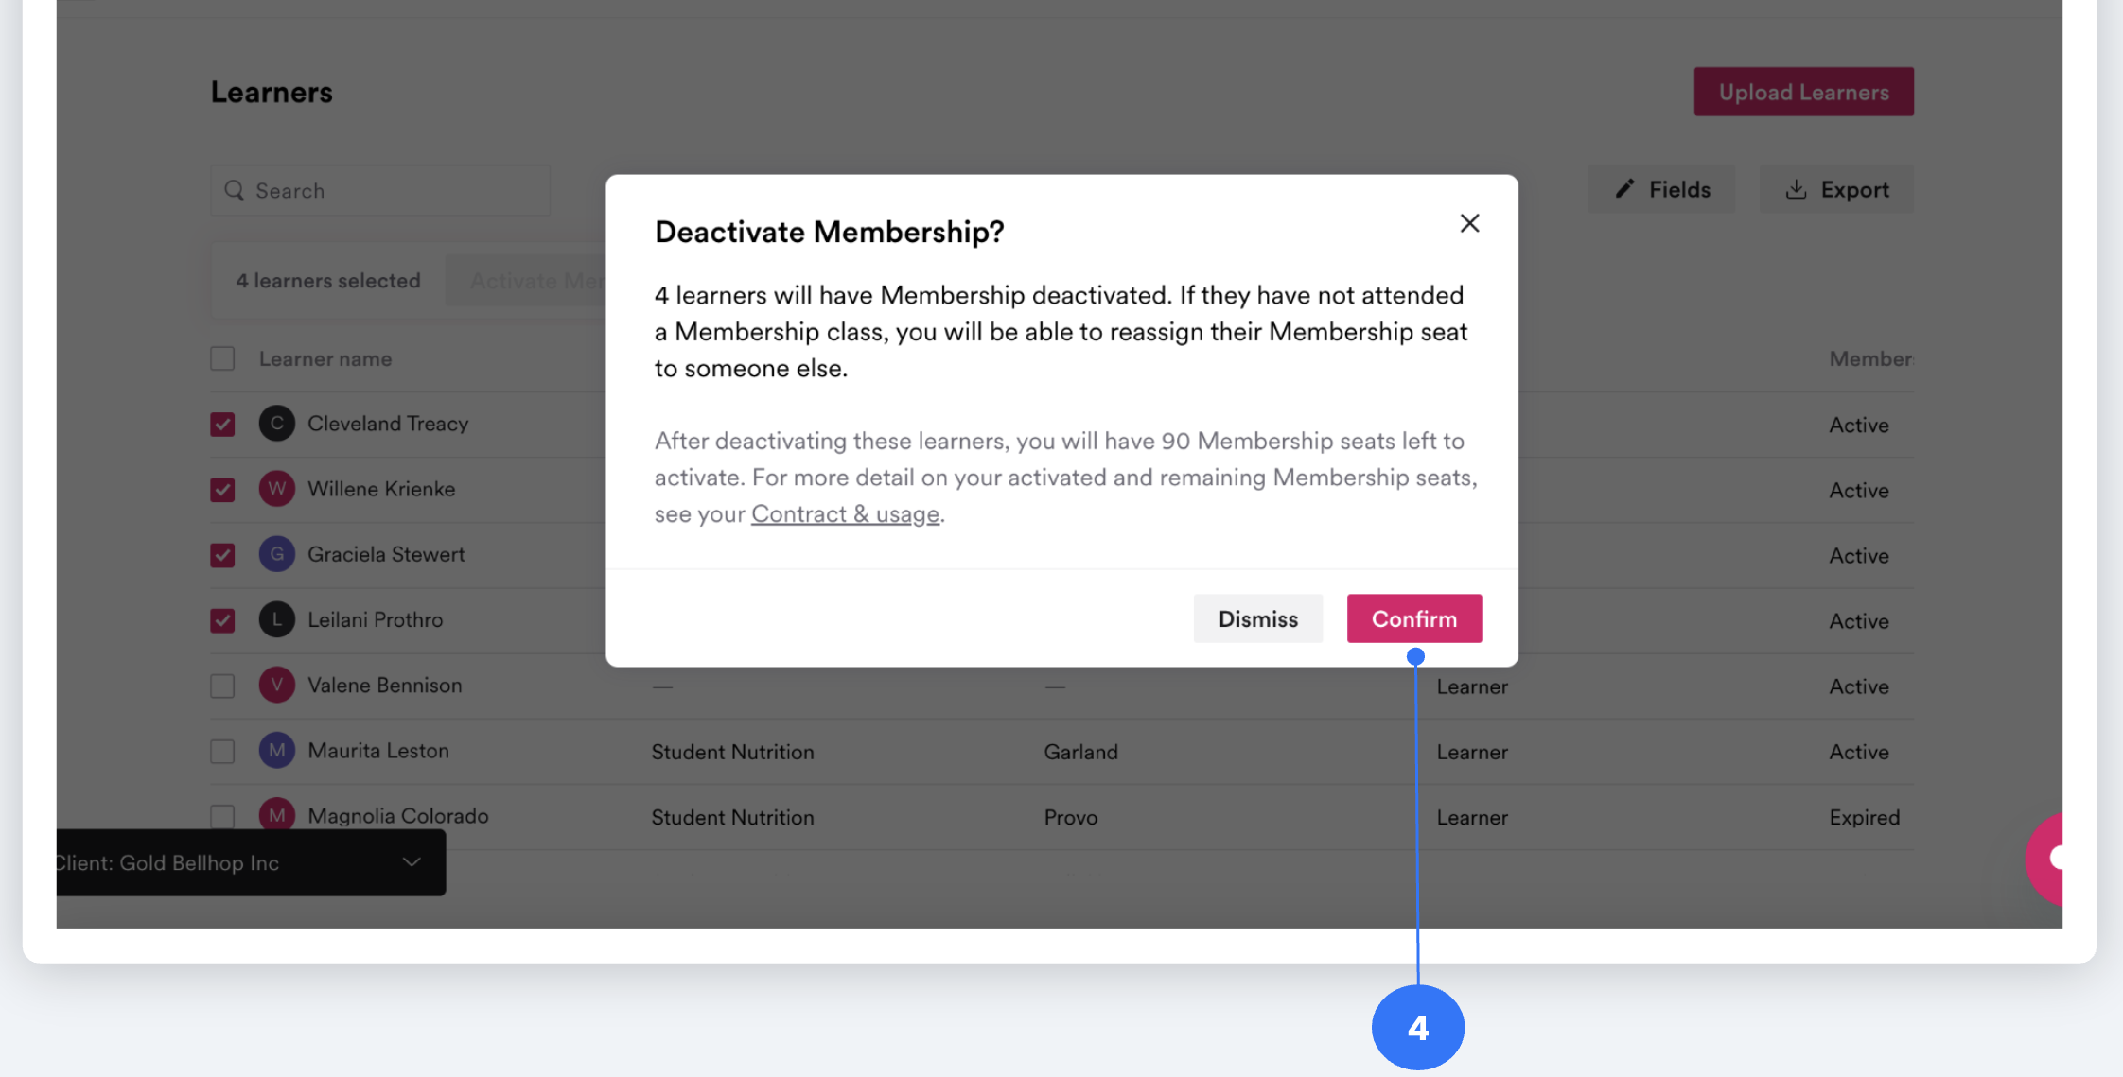
Task: Click the Export download icon
Action: tap(1796, 189)
